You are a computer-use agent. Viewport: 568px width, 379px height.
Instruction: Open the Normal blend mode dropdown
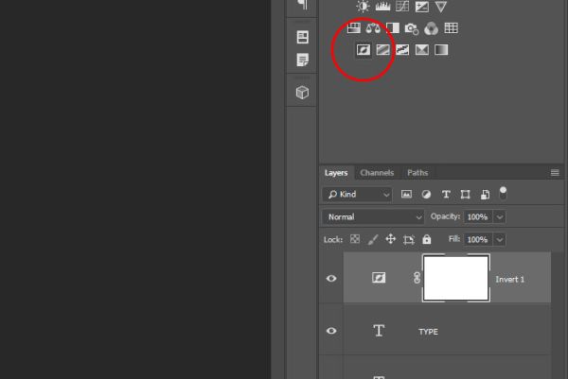373,217
